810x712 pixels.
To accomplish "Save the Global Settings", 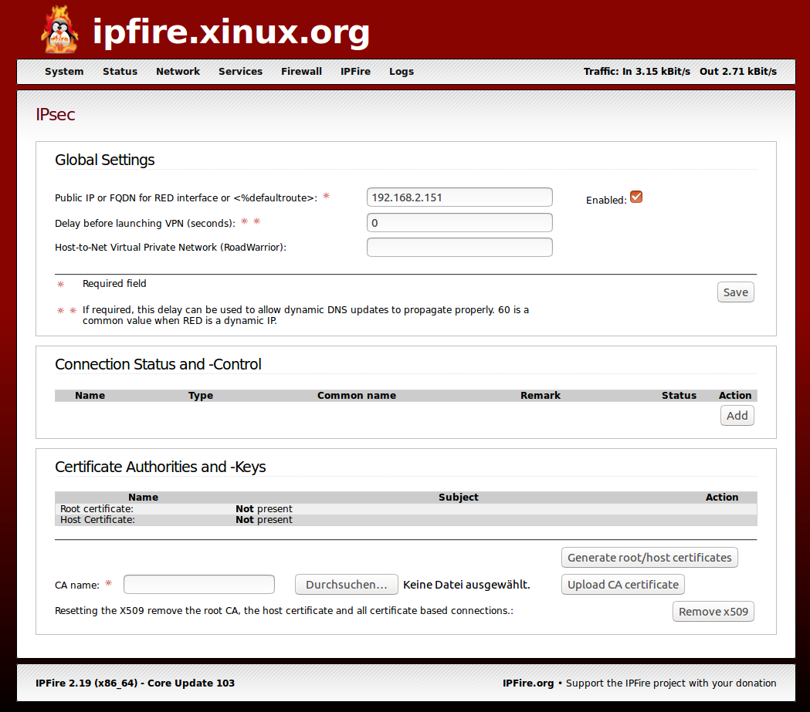I will click(x=734, y=292).
